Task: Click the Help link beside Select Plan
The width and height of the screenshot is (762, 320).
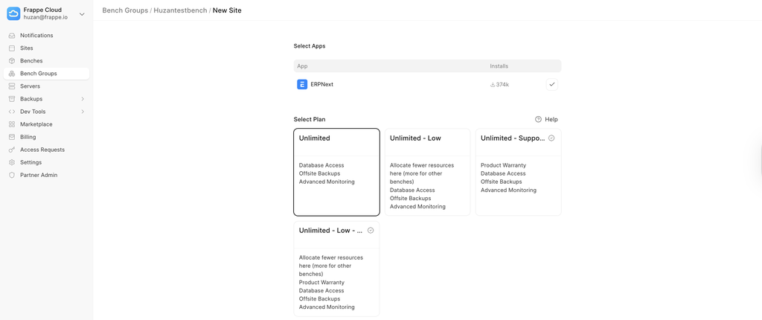Action: [x=546, y=119]
